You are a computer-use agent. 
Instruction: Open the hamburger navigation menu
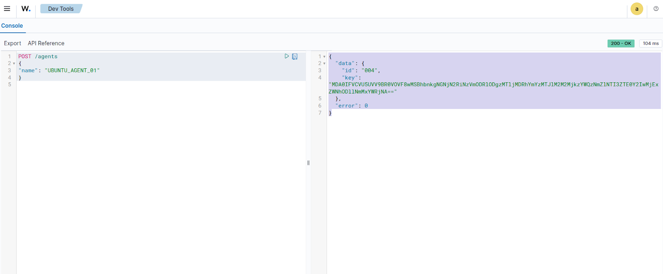pos(7,9)
